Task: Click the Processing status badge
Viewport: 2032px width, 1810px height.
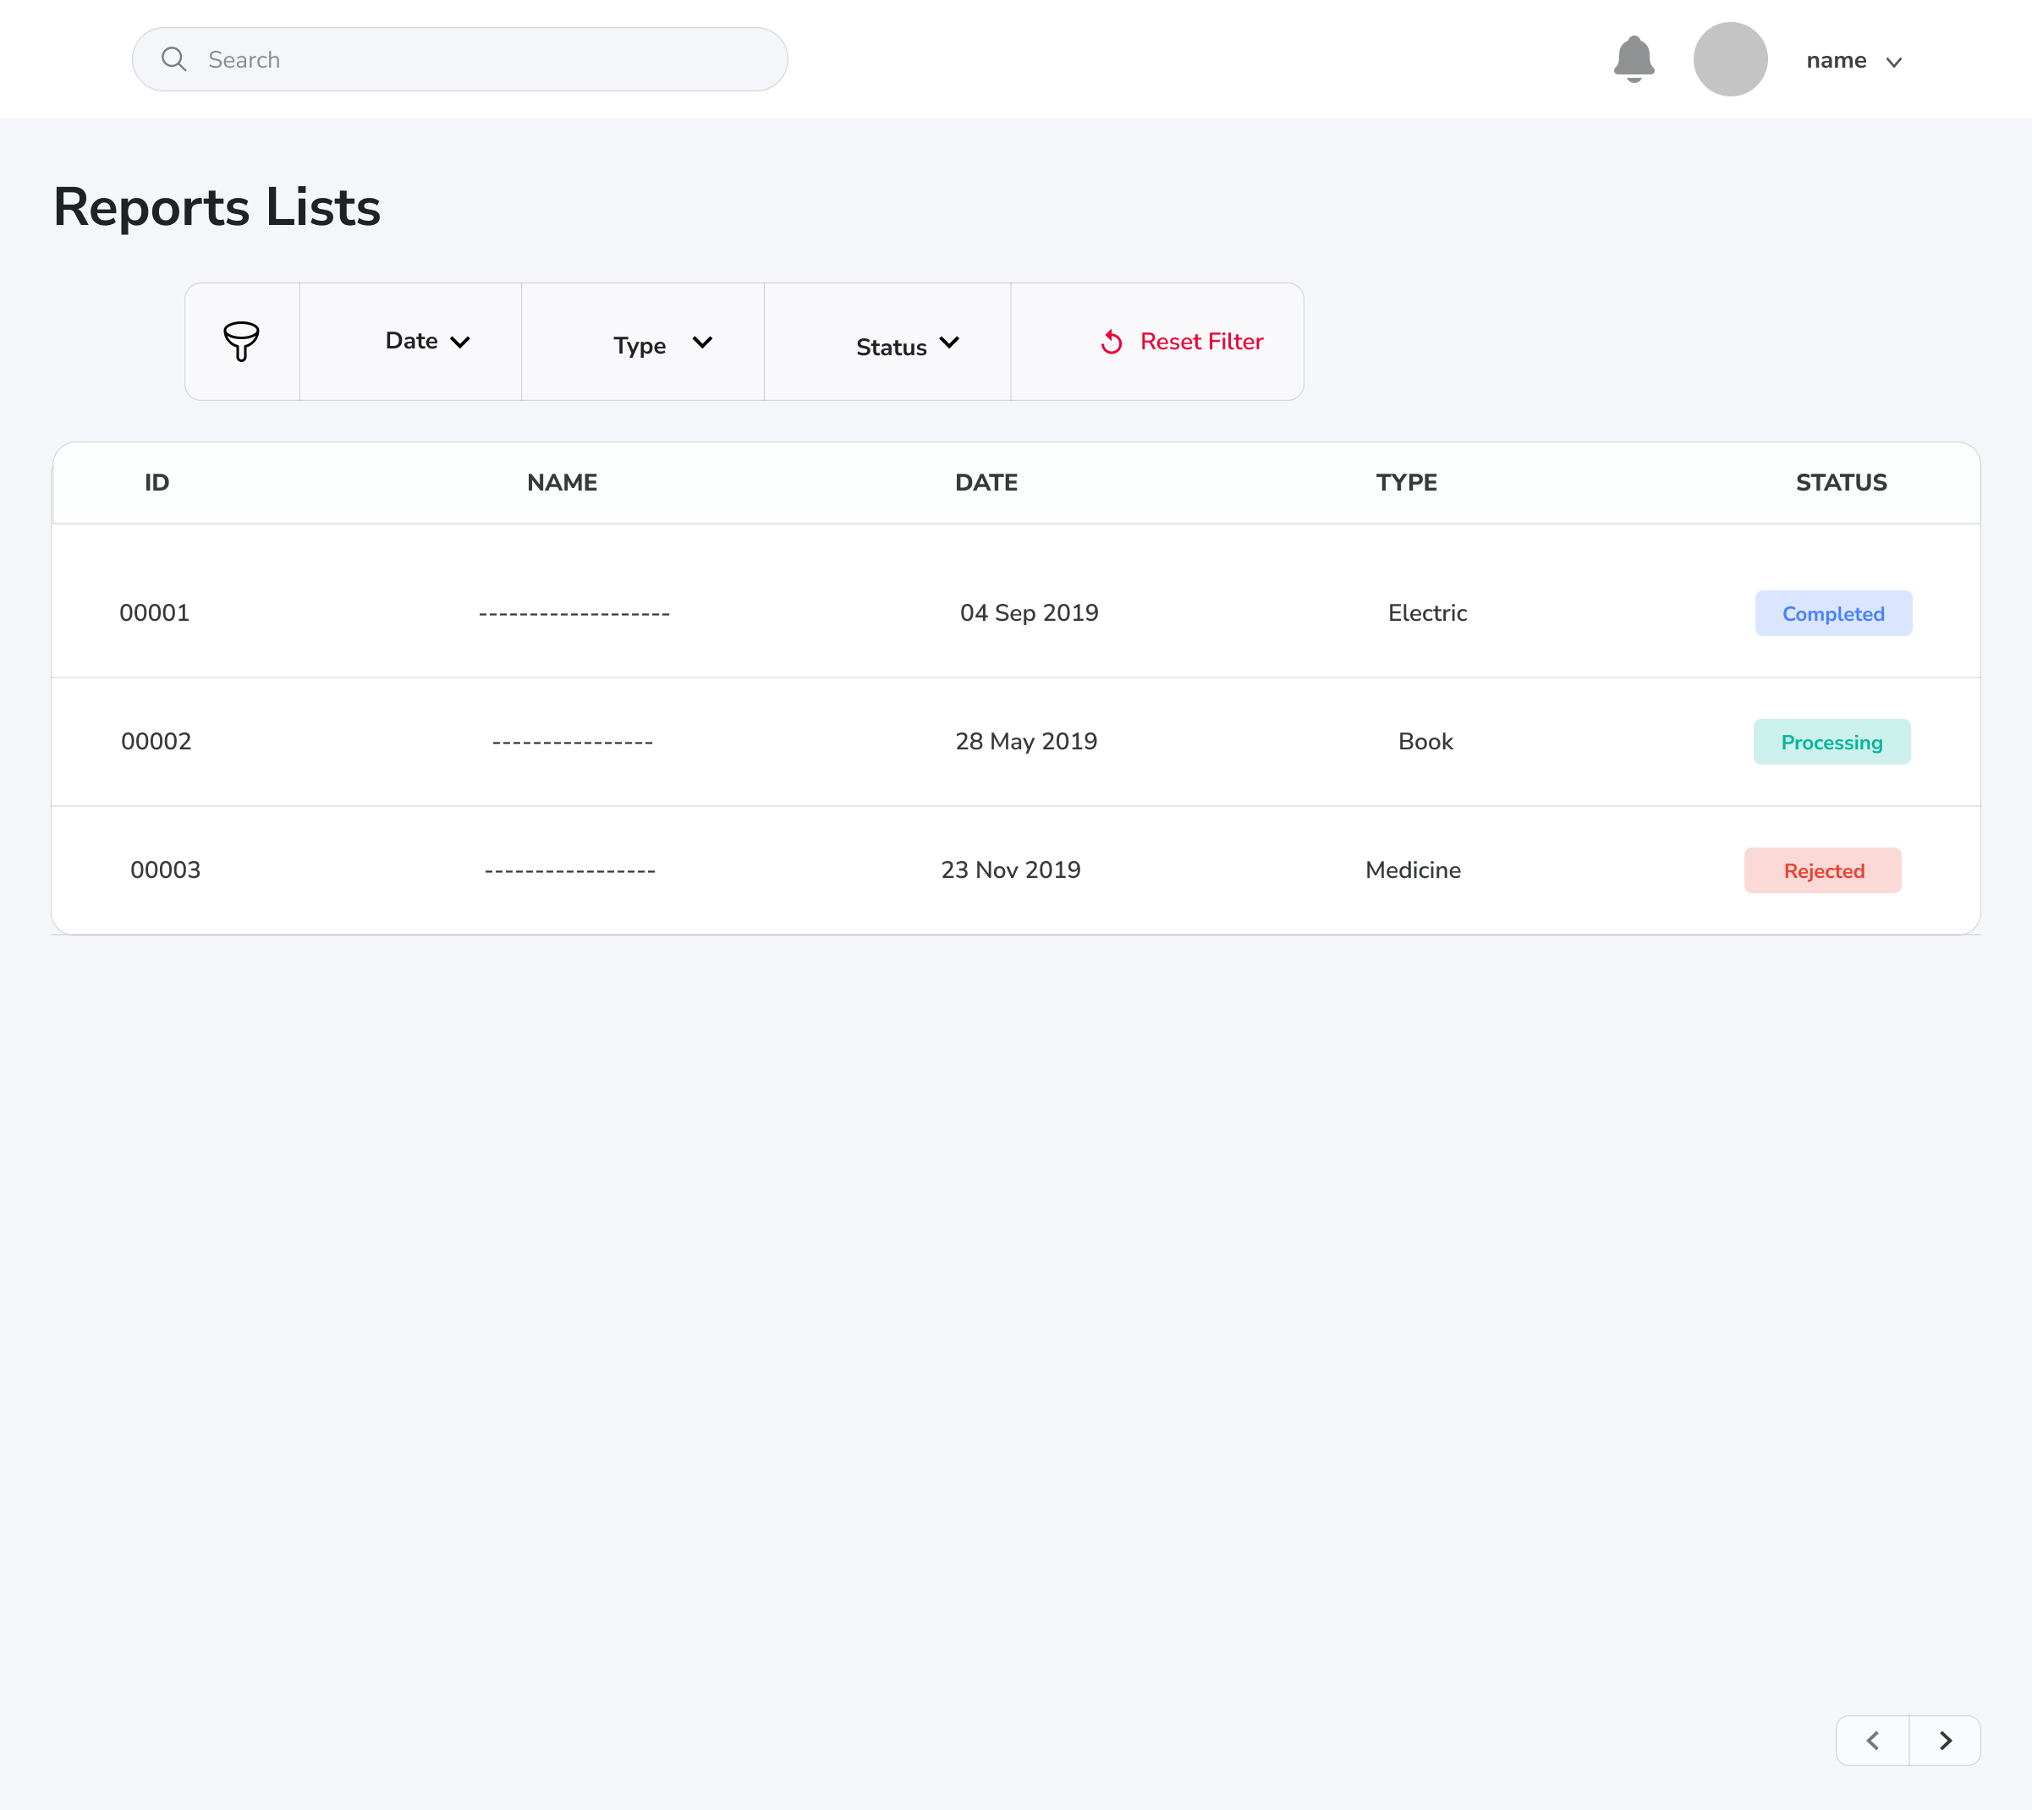Action: [1832, 742]
